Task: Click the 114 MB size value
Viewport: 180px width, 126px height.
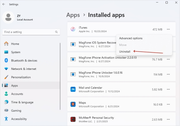Action: pyautogui.click(x=158, y=74)
